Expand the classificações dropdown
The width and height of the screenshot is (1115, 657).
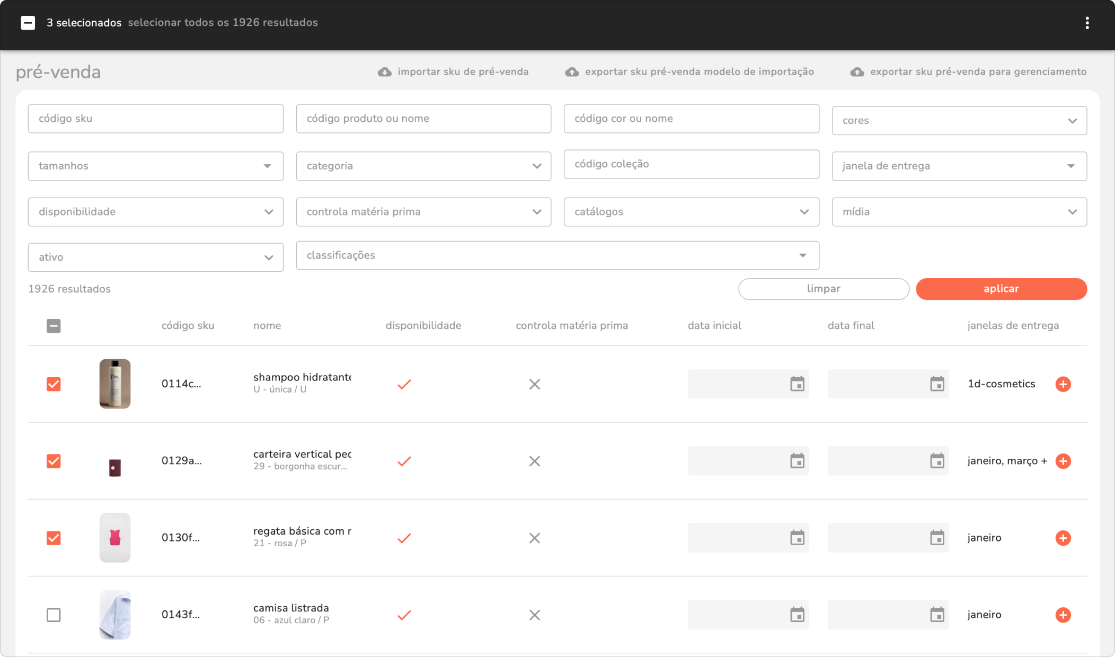tap(557, 255)
